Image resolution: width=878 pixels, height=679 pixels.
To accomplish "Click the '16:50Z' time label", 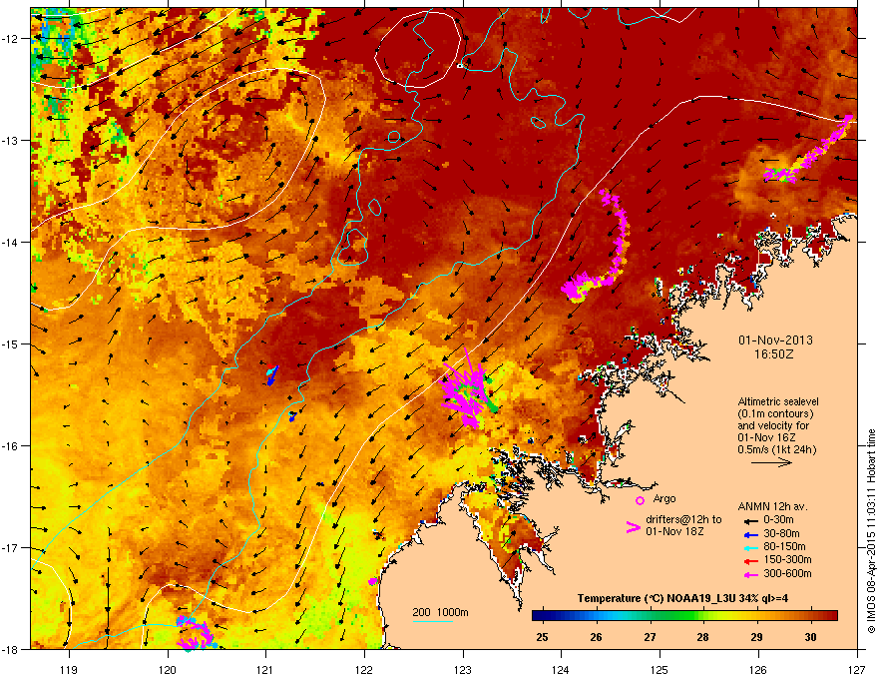I will pos(774,354).
